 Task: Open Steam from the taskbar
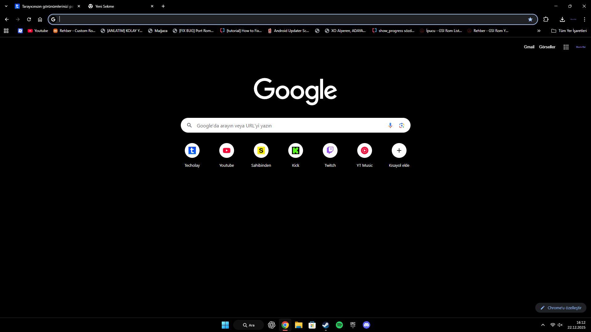326,325
